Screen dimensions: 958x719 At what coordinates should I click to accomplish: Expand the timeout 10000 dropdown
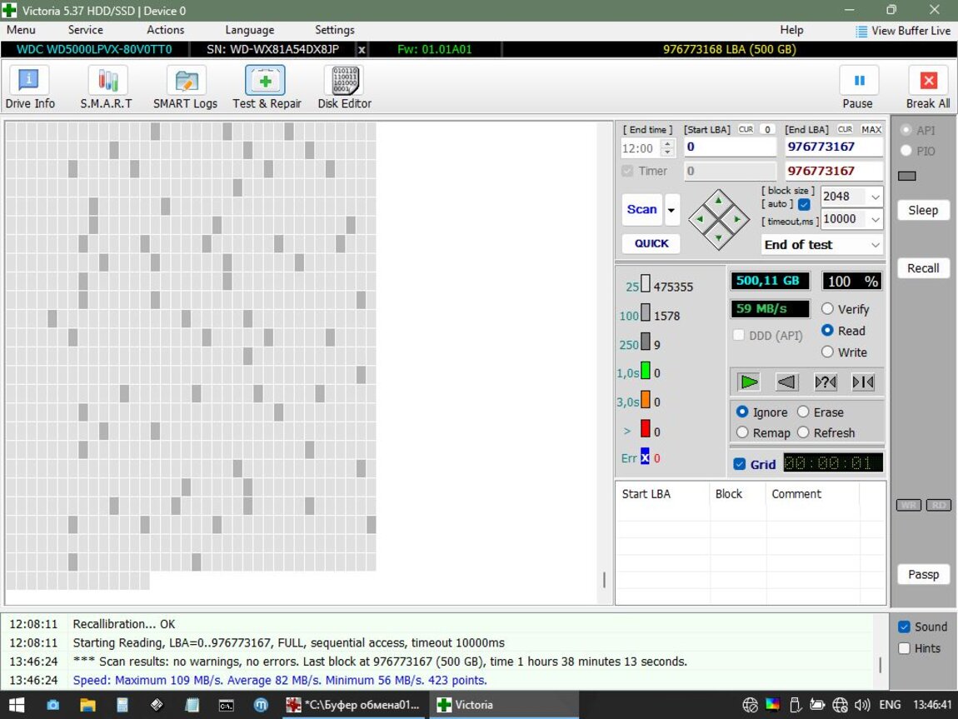[875, 219]
